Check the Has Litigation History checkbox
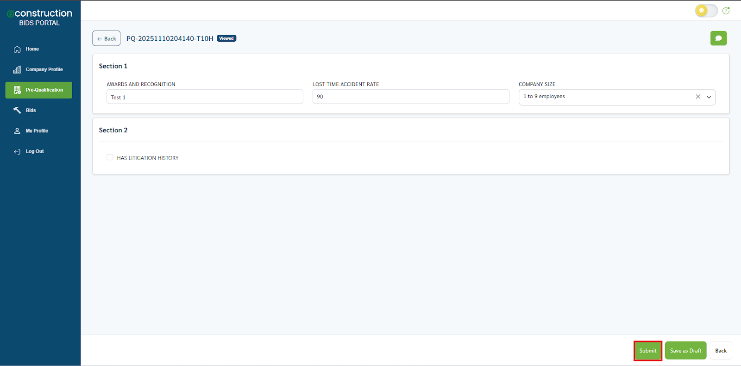Image resolution: width=741 pixels, height=366 pixels. (x=110, y=157)
